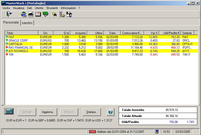Switch to the sandro portfolio tab
Viewport: 201px width, 135px height.
click(27, 23)
